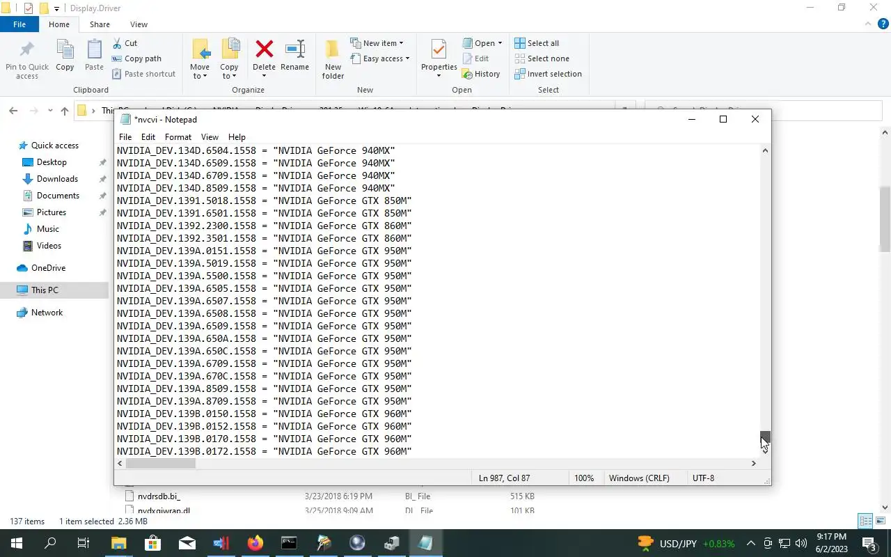Switch to Share ribbon tab
Image resolution: width=891 pixels, height=557 pixels.
pos(100,24)
